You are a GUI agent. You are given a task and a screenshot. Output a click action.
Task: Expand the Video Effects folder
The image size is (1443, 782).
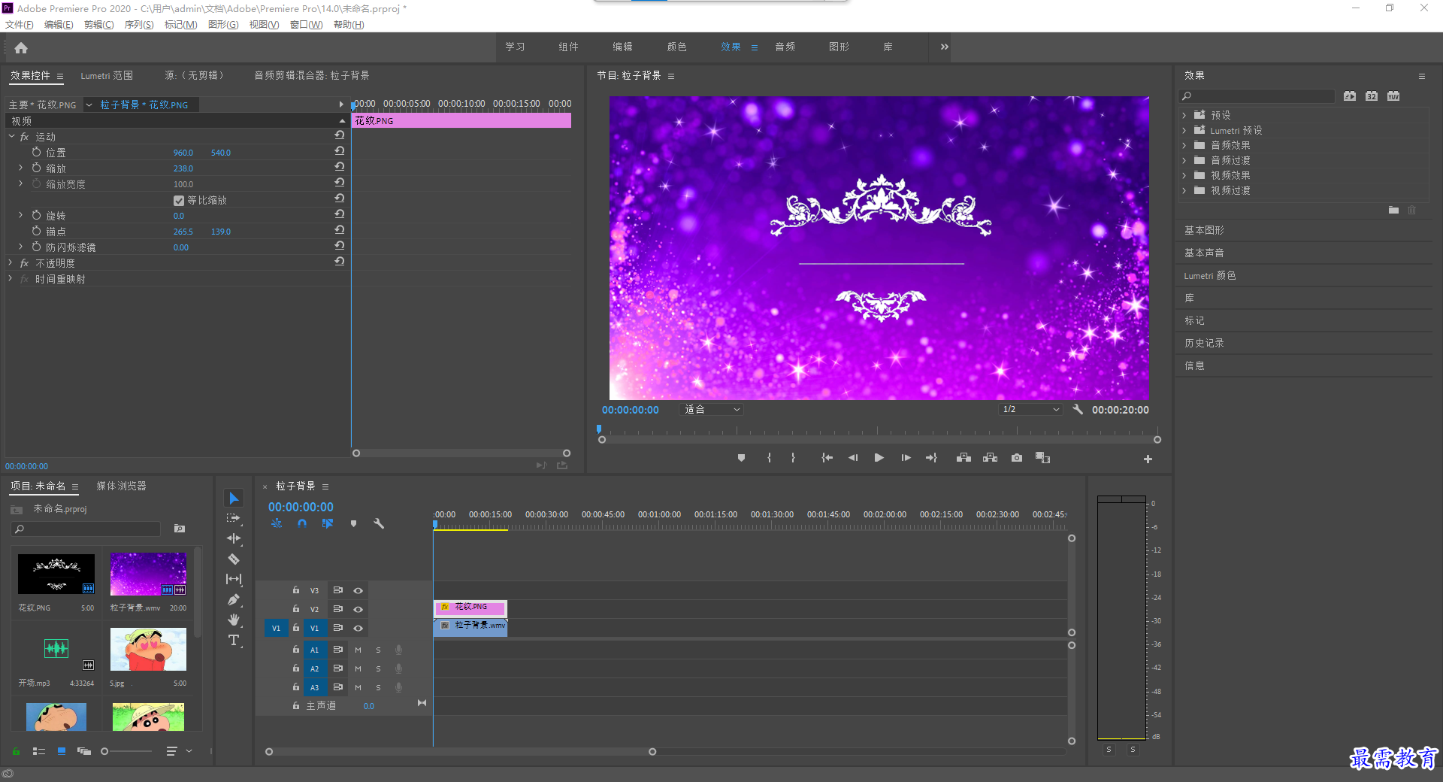coord(1184,175)
